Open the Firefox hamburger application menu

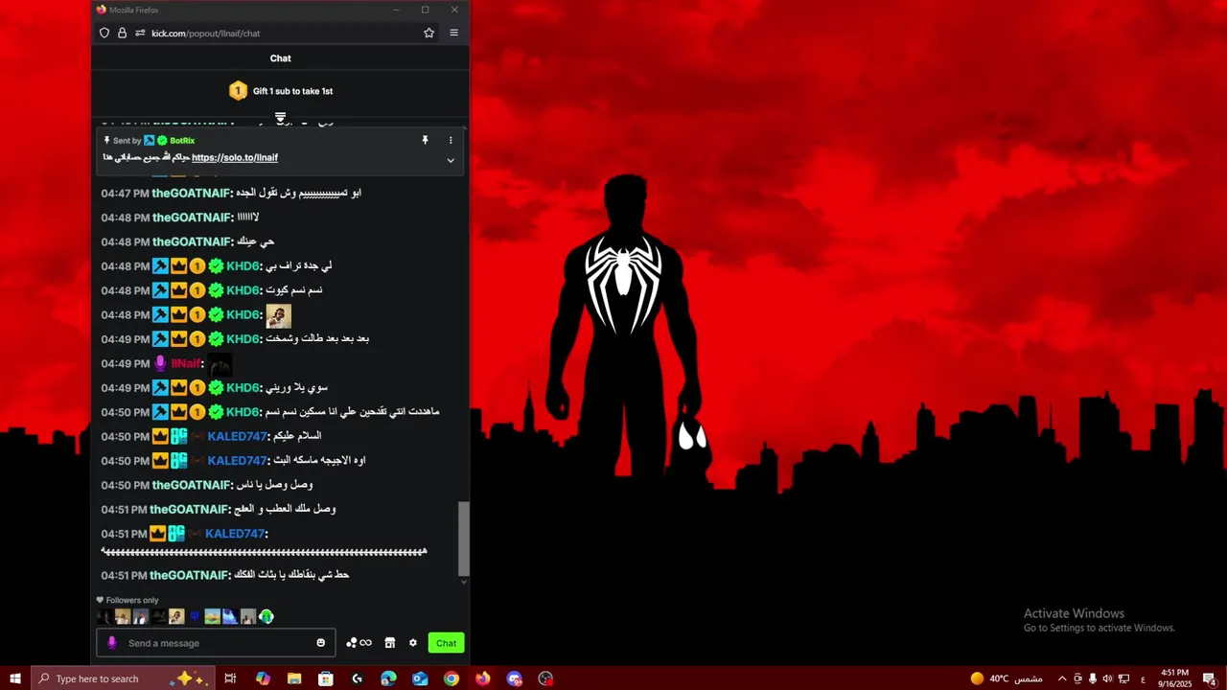tap(454, 33)
